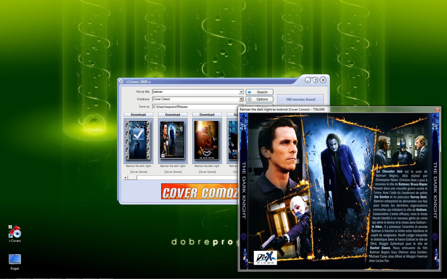Expand the Movie title dropdown

[241, 92]
